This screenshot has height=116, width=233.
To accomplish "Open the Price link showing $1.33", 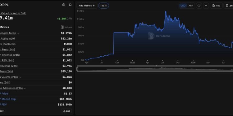I will point(4,93).
